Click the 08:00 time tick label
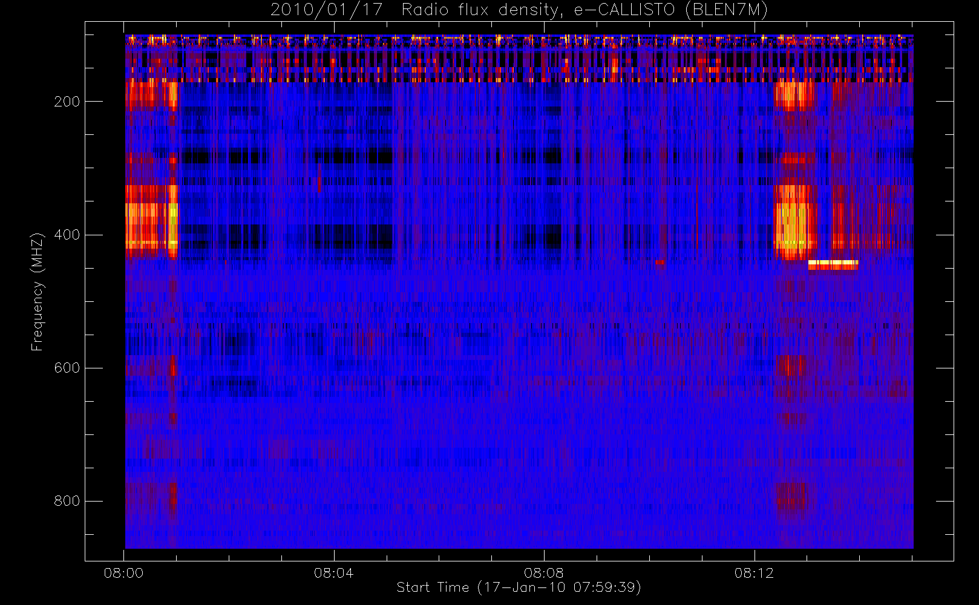Screen dimensions: 979x605 [123, 572]
